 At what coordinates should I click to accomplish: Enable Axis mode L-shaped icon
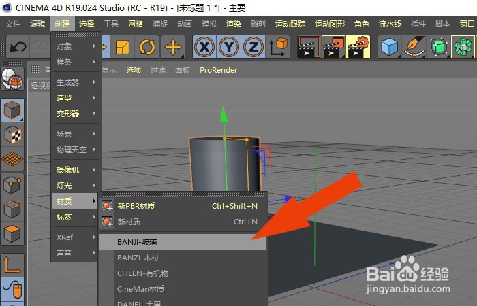tap(12, 265)
